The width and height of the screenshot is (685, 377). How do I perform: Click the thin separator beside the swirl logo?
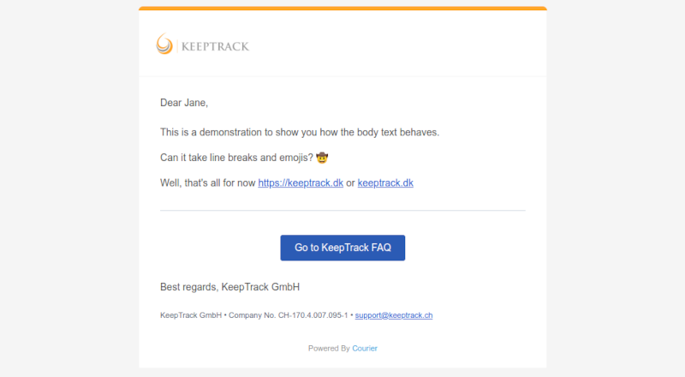pyautogui.click(x=177, y=45)
